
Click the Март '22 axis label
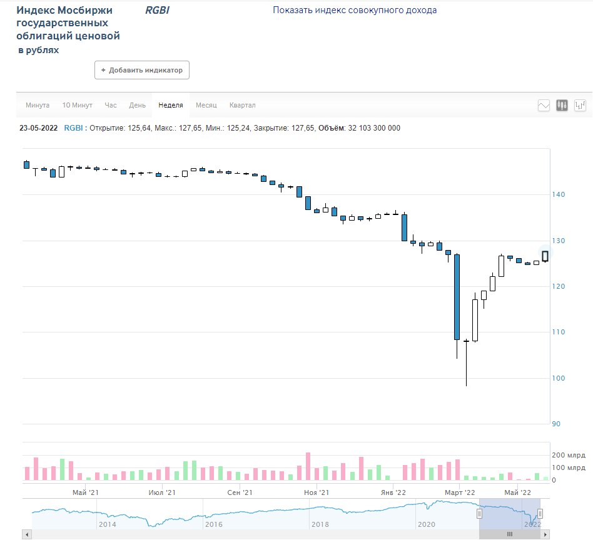[460, 492]
